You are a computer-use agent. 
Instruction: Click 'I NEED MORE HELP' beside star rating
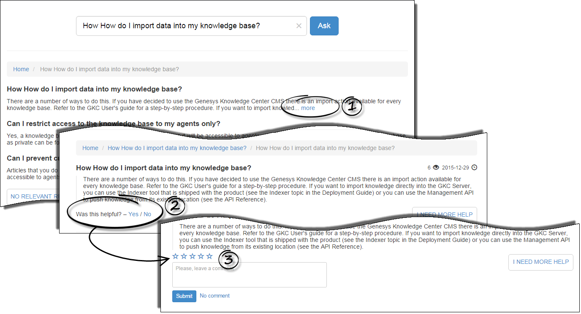coord(540,262)
